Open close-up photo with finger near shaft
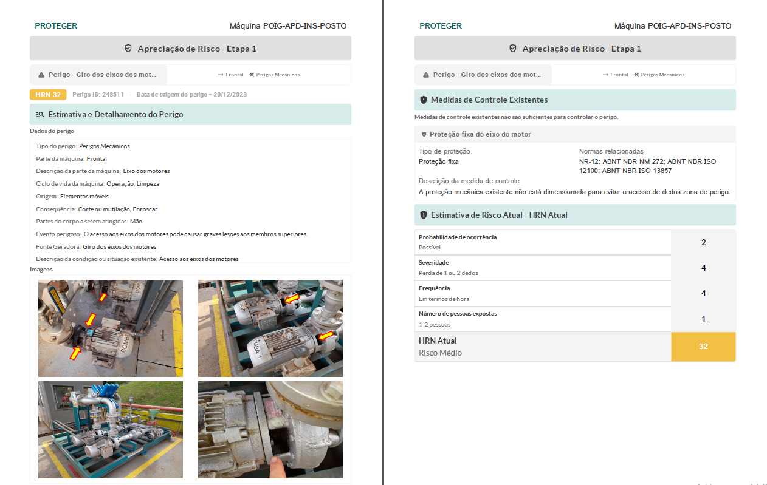 coord(270,430)
